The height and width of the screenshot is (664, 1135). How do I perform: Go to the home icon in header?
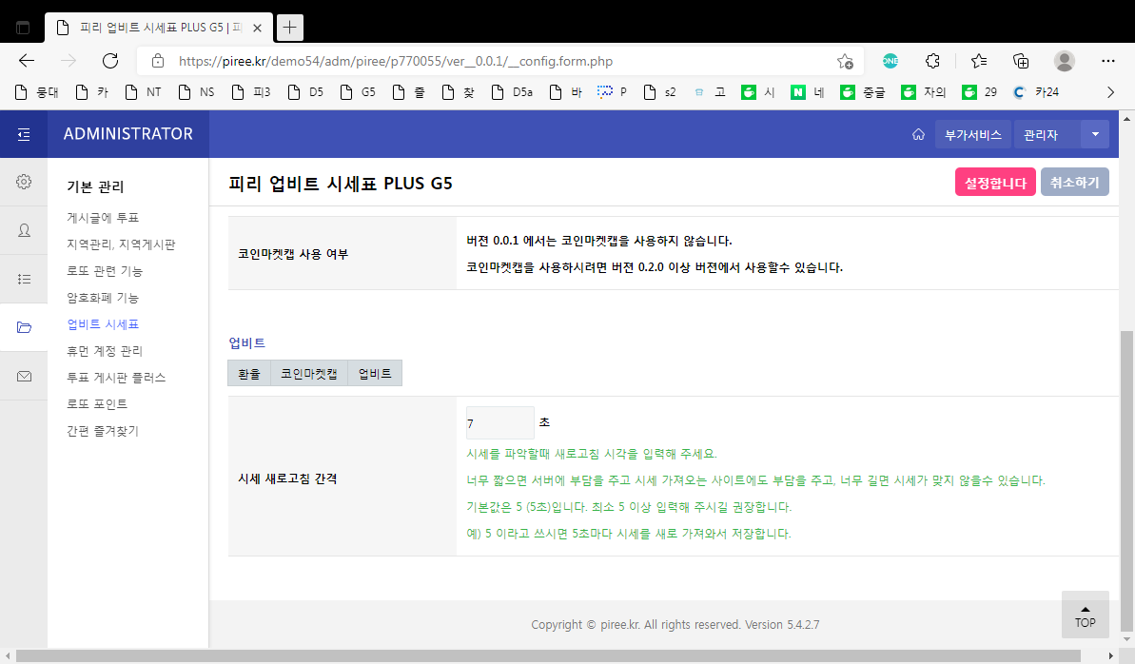tap(918, 135)
